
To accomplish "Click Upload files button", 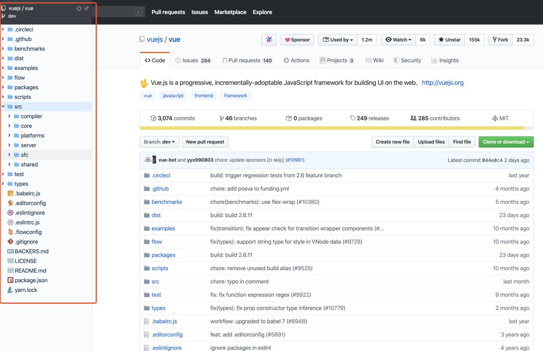I will [431, 142].
